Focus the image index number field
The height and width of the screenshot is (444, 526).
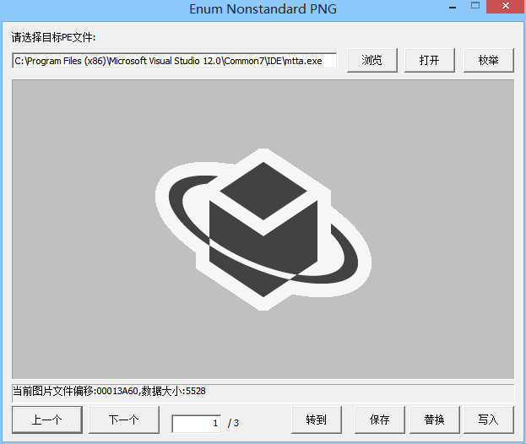click(x=196, y=424)
